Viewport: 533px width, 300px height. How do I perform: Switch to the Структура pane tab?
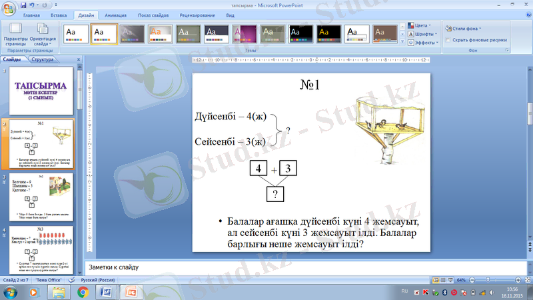point(43,59)
